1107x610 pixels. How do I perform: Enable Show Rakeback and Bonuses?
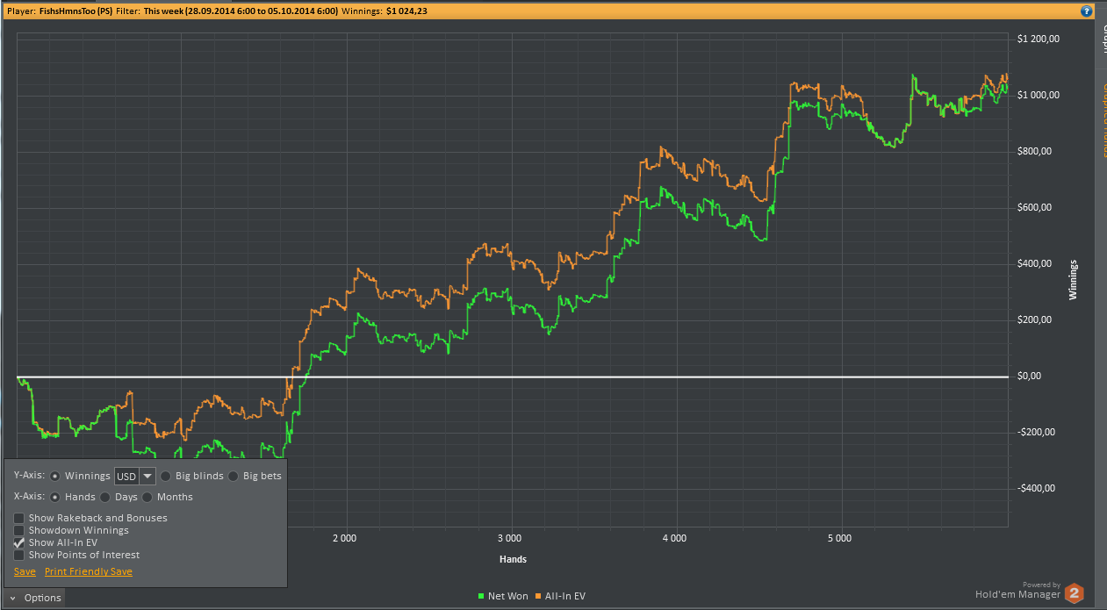tap(19, 518)
